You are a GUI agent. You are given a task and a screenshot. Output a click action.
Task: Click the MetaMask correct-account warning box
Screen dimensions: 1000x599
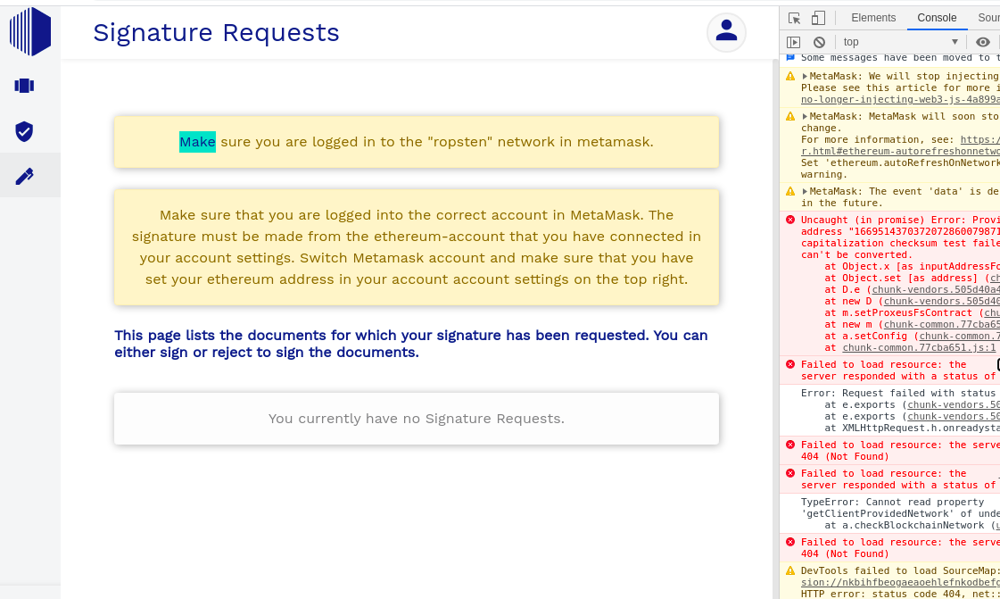coord(417,247)
